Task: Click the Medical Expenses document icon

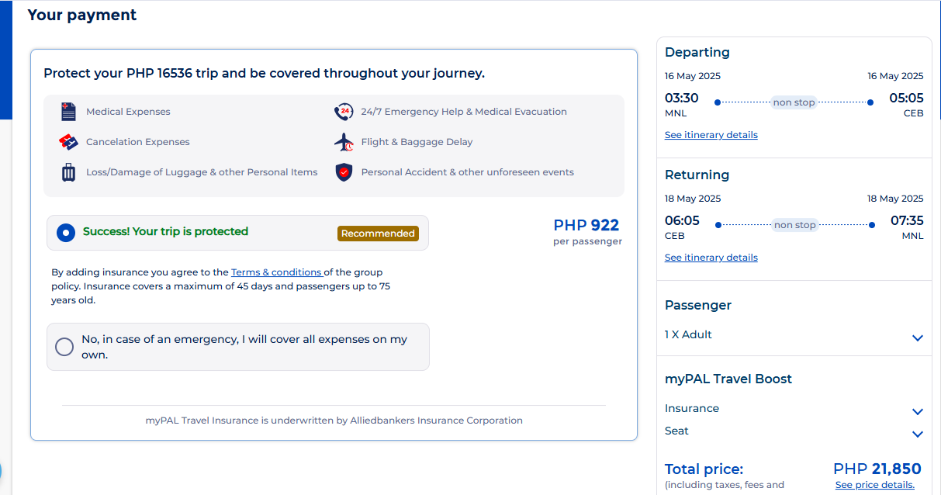Action: 69,112
